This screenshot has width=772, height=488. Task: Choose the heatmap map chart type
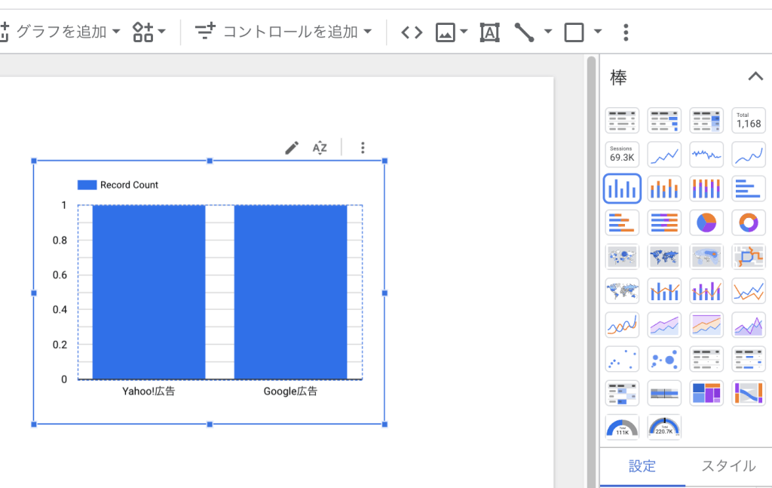[x=706, y=256]
